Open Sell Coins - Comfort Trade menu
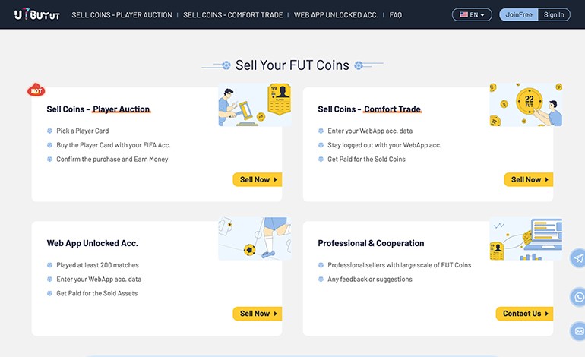 (232, 15)
